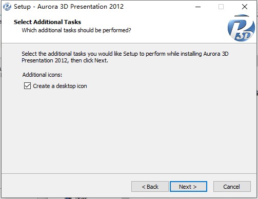Click the 'Select Additional Tasks' heading
This screenshot has width=258, height=199.
point(47,22)
